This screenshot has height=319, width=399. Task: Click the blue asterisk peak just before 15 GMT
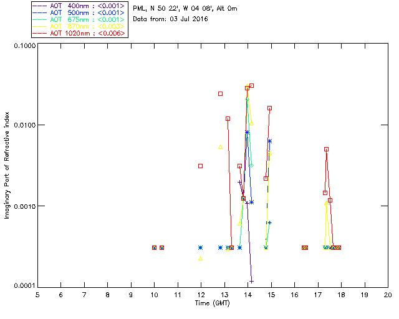(x=270, y=141)
